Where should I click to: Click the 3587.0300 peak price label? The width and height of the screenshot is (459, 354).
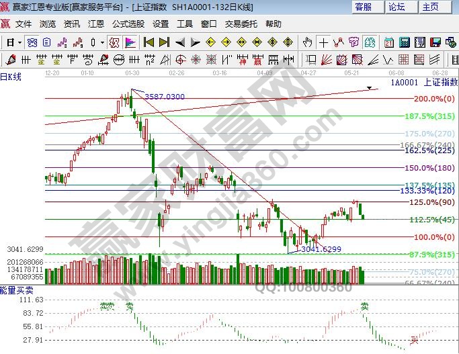164,97
